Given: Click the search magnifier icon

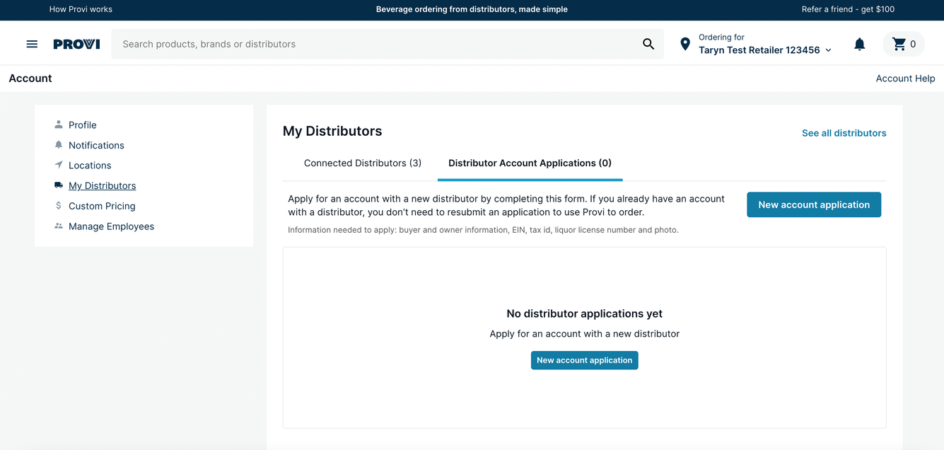Looking at the screenshot, I should click(648, 43).
